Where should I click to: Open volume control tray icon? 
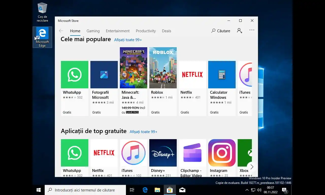[259, 190]
